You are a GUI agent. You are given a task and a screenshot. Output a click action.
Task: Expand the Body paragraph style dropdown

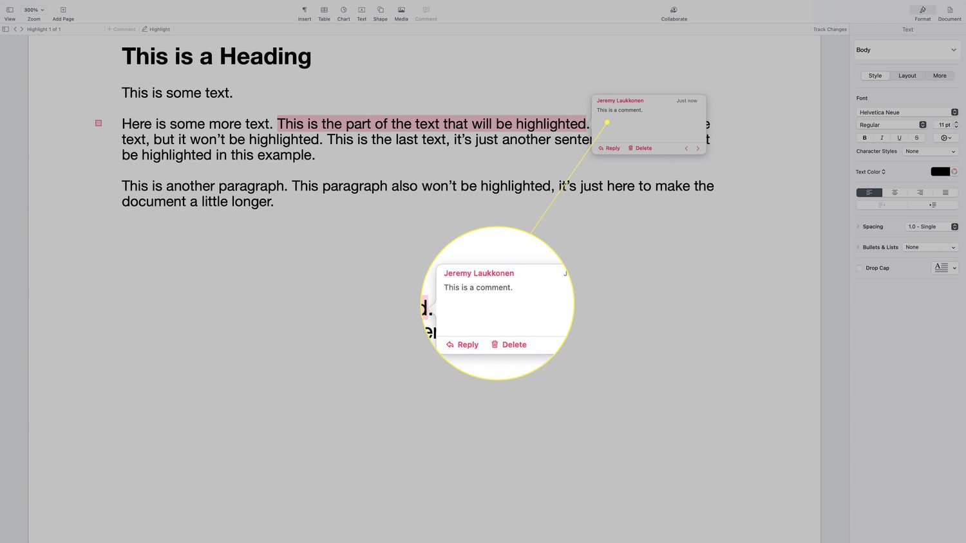(x=907, y=50)
